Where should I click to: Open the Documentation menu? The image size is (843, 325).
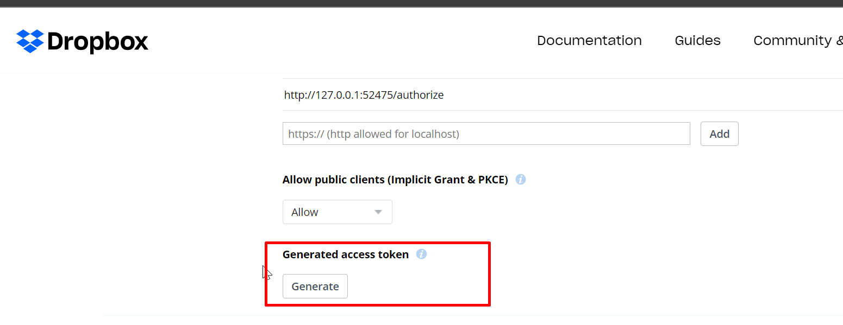(x=589, y=41)
